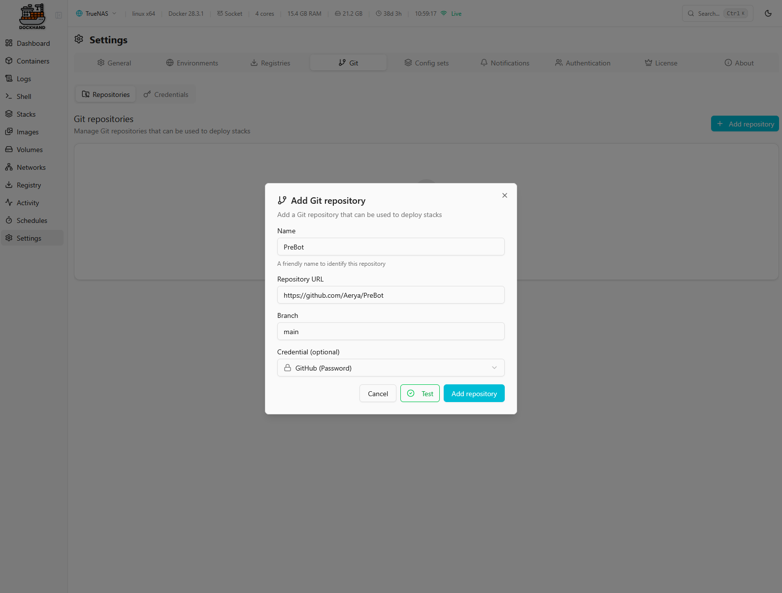Confirm with dialog's Add repository button
782x593 pixels.
coord(474,394)
